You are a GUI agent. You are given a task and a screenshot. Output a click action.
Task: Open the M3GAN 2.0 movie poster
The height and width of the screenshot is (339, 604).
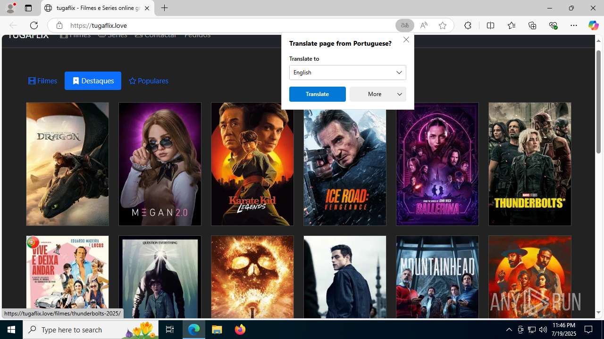click(160, 164)
